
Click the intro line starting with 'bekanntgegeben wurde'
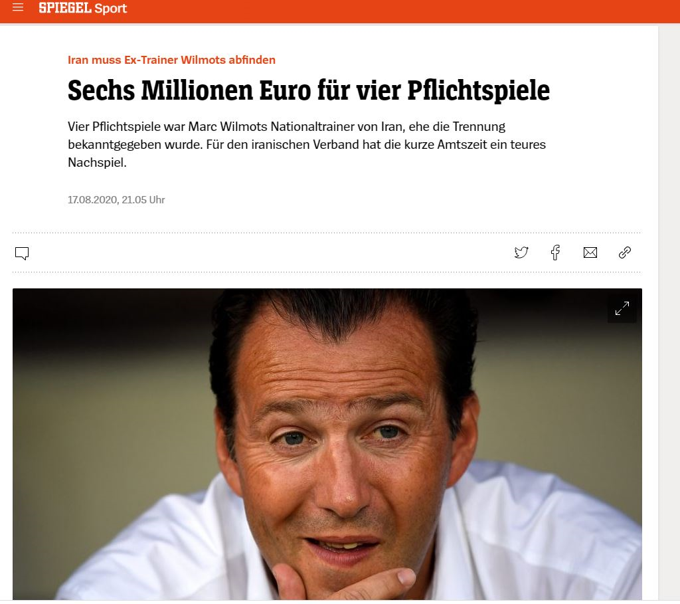coord(306,144)
